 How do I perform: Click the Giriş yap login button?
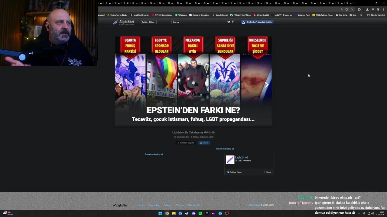pos(176,22)
